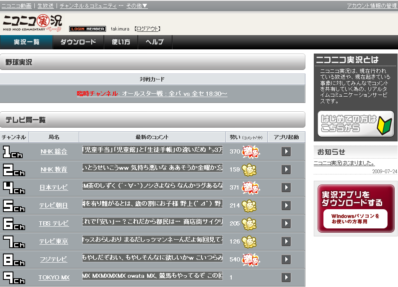Viewport: 398px width, 287px height.
Task: Click the latest comment for フジテレビ
Action: 152,258
